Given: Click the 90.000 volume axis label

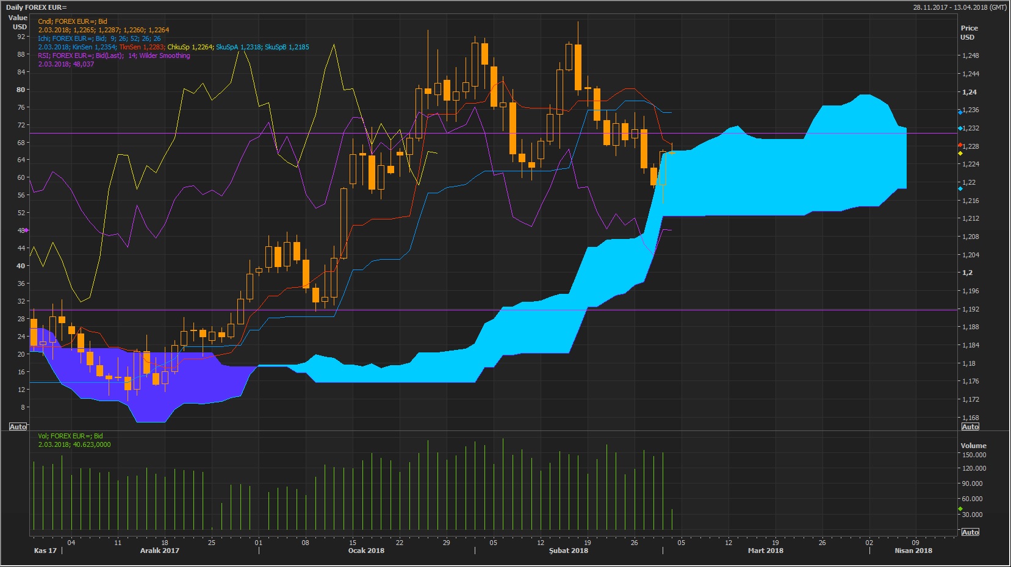Looking at the screenshot, I should click(x=973, y=483).
